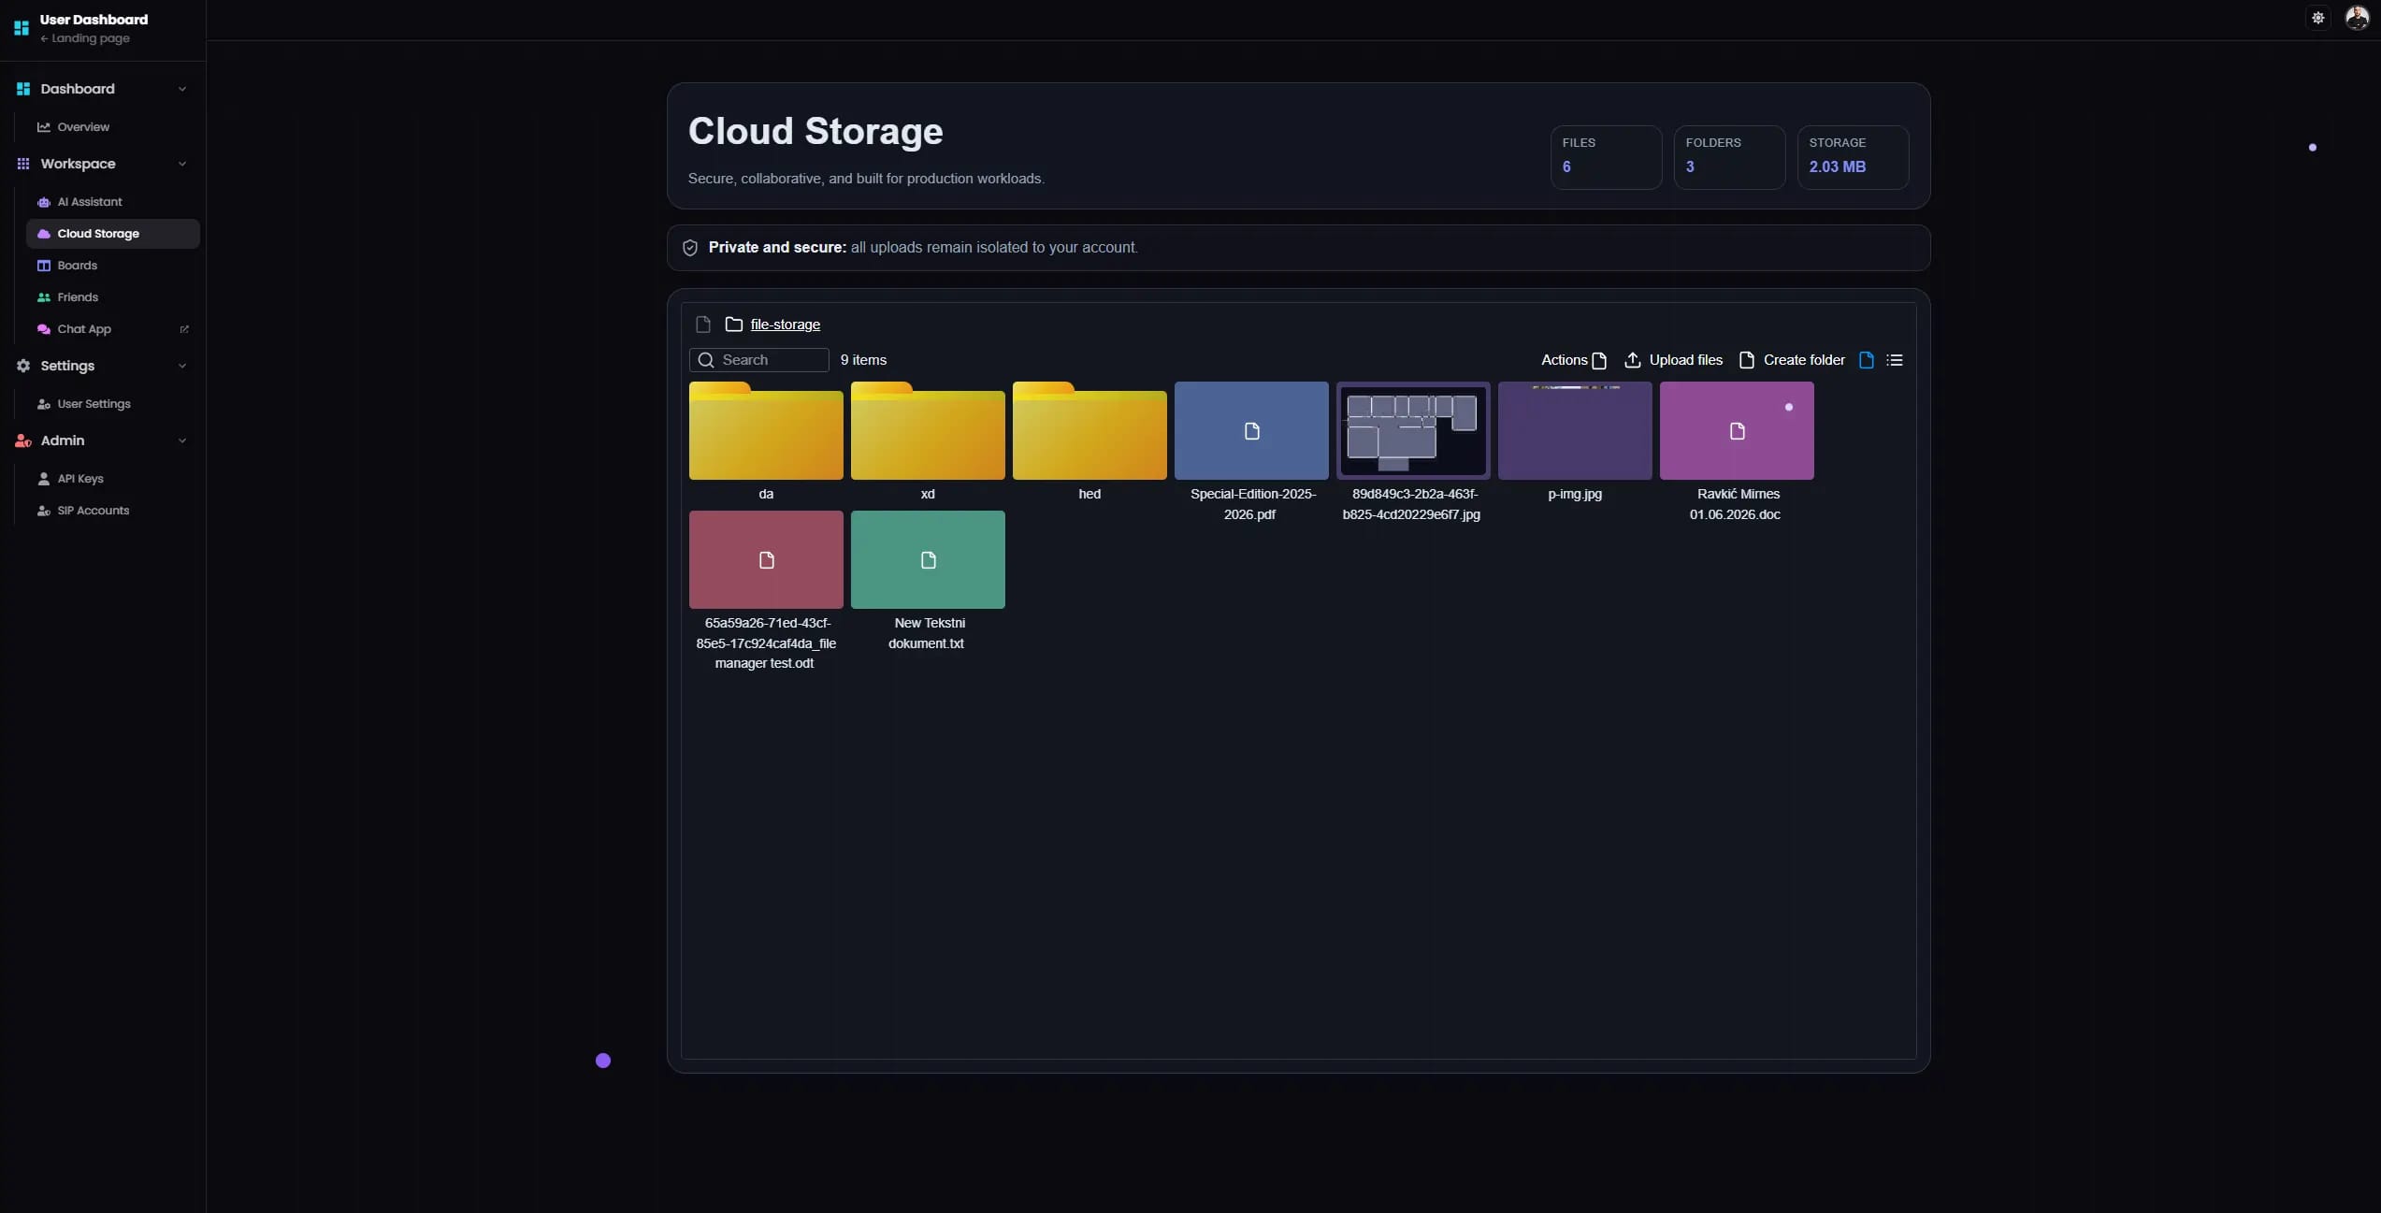
Task: Click Upload files button
Action: tap(1674, 360)
